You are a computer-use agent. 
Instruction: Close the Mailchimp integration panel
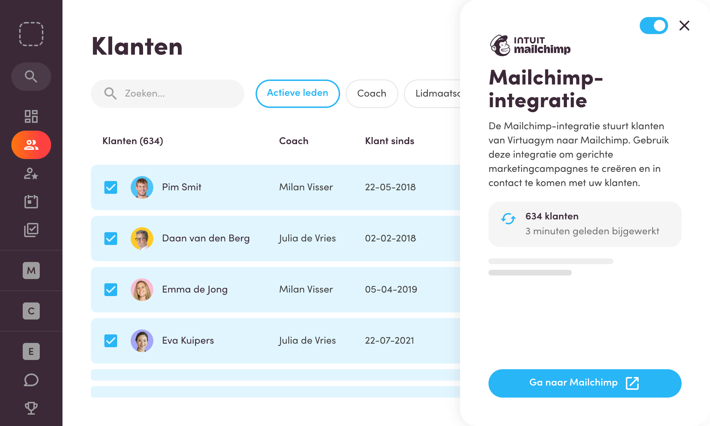(x=684, y=26)
